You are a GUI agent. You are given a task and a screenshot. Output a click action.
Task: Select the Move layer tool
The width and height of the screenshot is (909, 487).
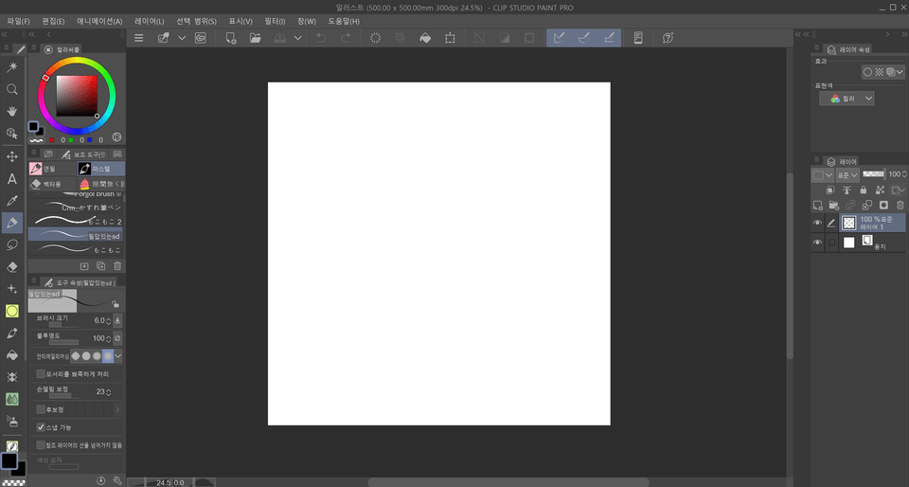(11, 156)
